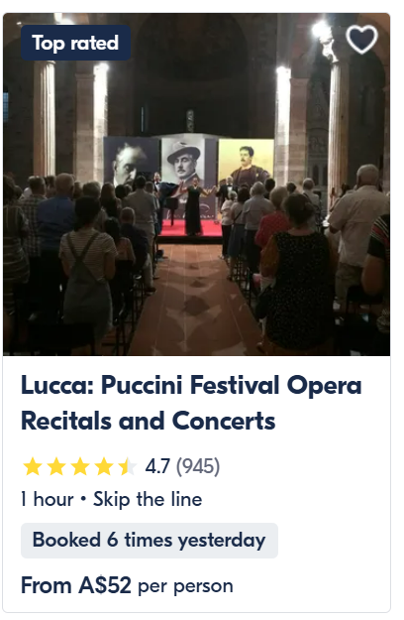Screen dimensions: 404x620
Task: Click the 'Recitals and Concerts' title line
Action: [149, 421]
